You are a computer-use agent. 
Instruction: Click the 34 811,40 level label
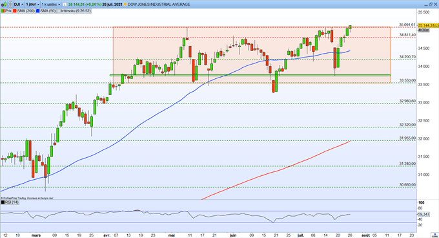(x=407, y=35)
